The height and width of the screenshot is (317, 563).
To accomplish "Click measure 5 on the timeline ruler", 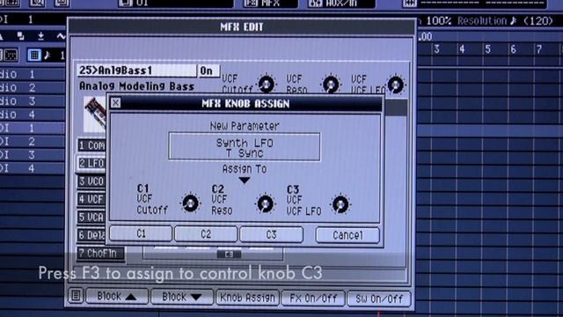I will tap(487, 49).
